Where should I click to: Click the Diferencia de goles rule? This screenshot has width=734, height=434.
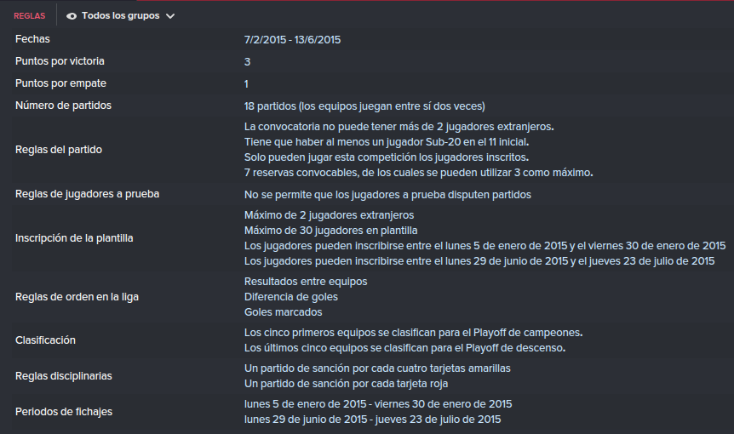(290, 297)
